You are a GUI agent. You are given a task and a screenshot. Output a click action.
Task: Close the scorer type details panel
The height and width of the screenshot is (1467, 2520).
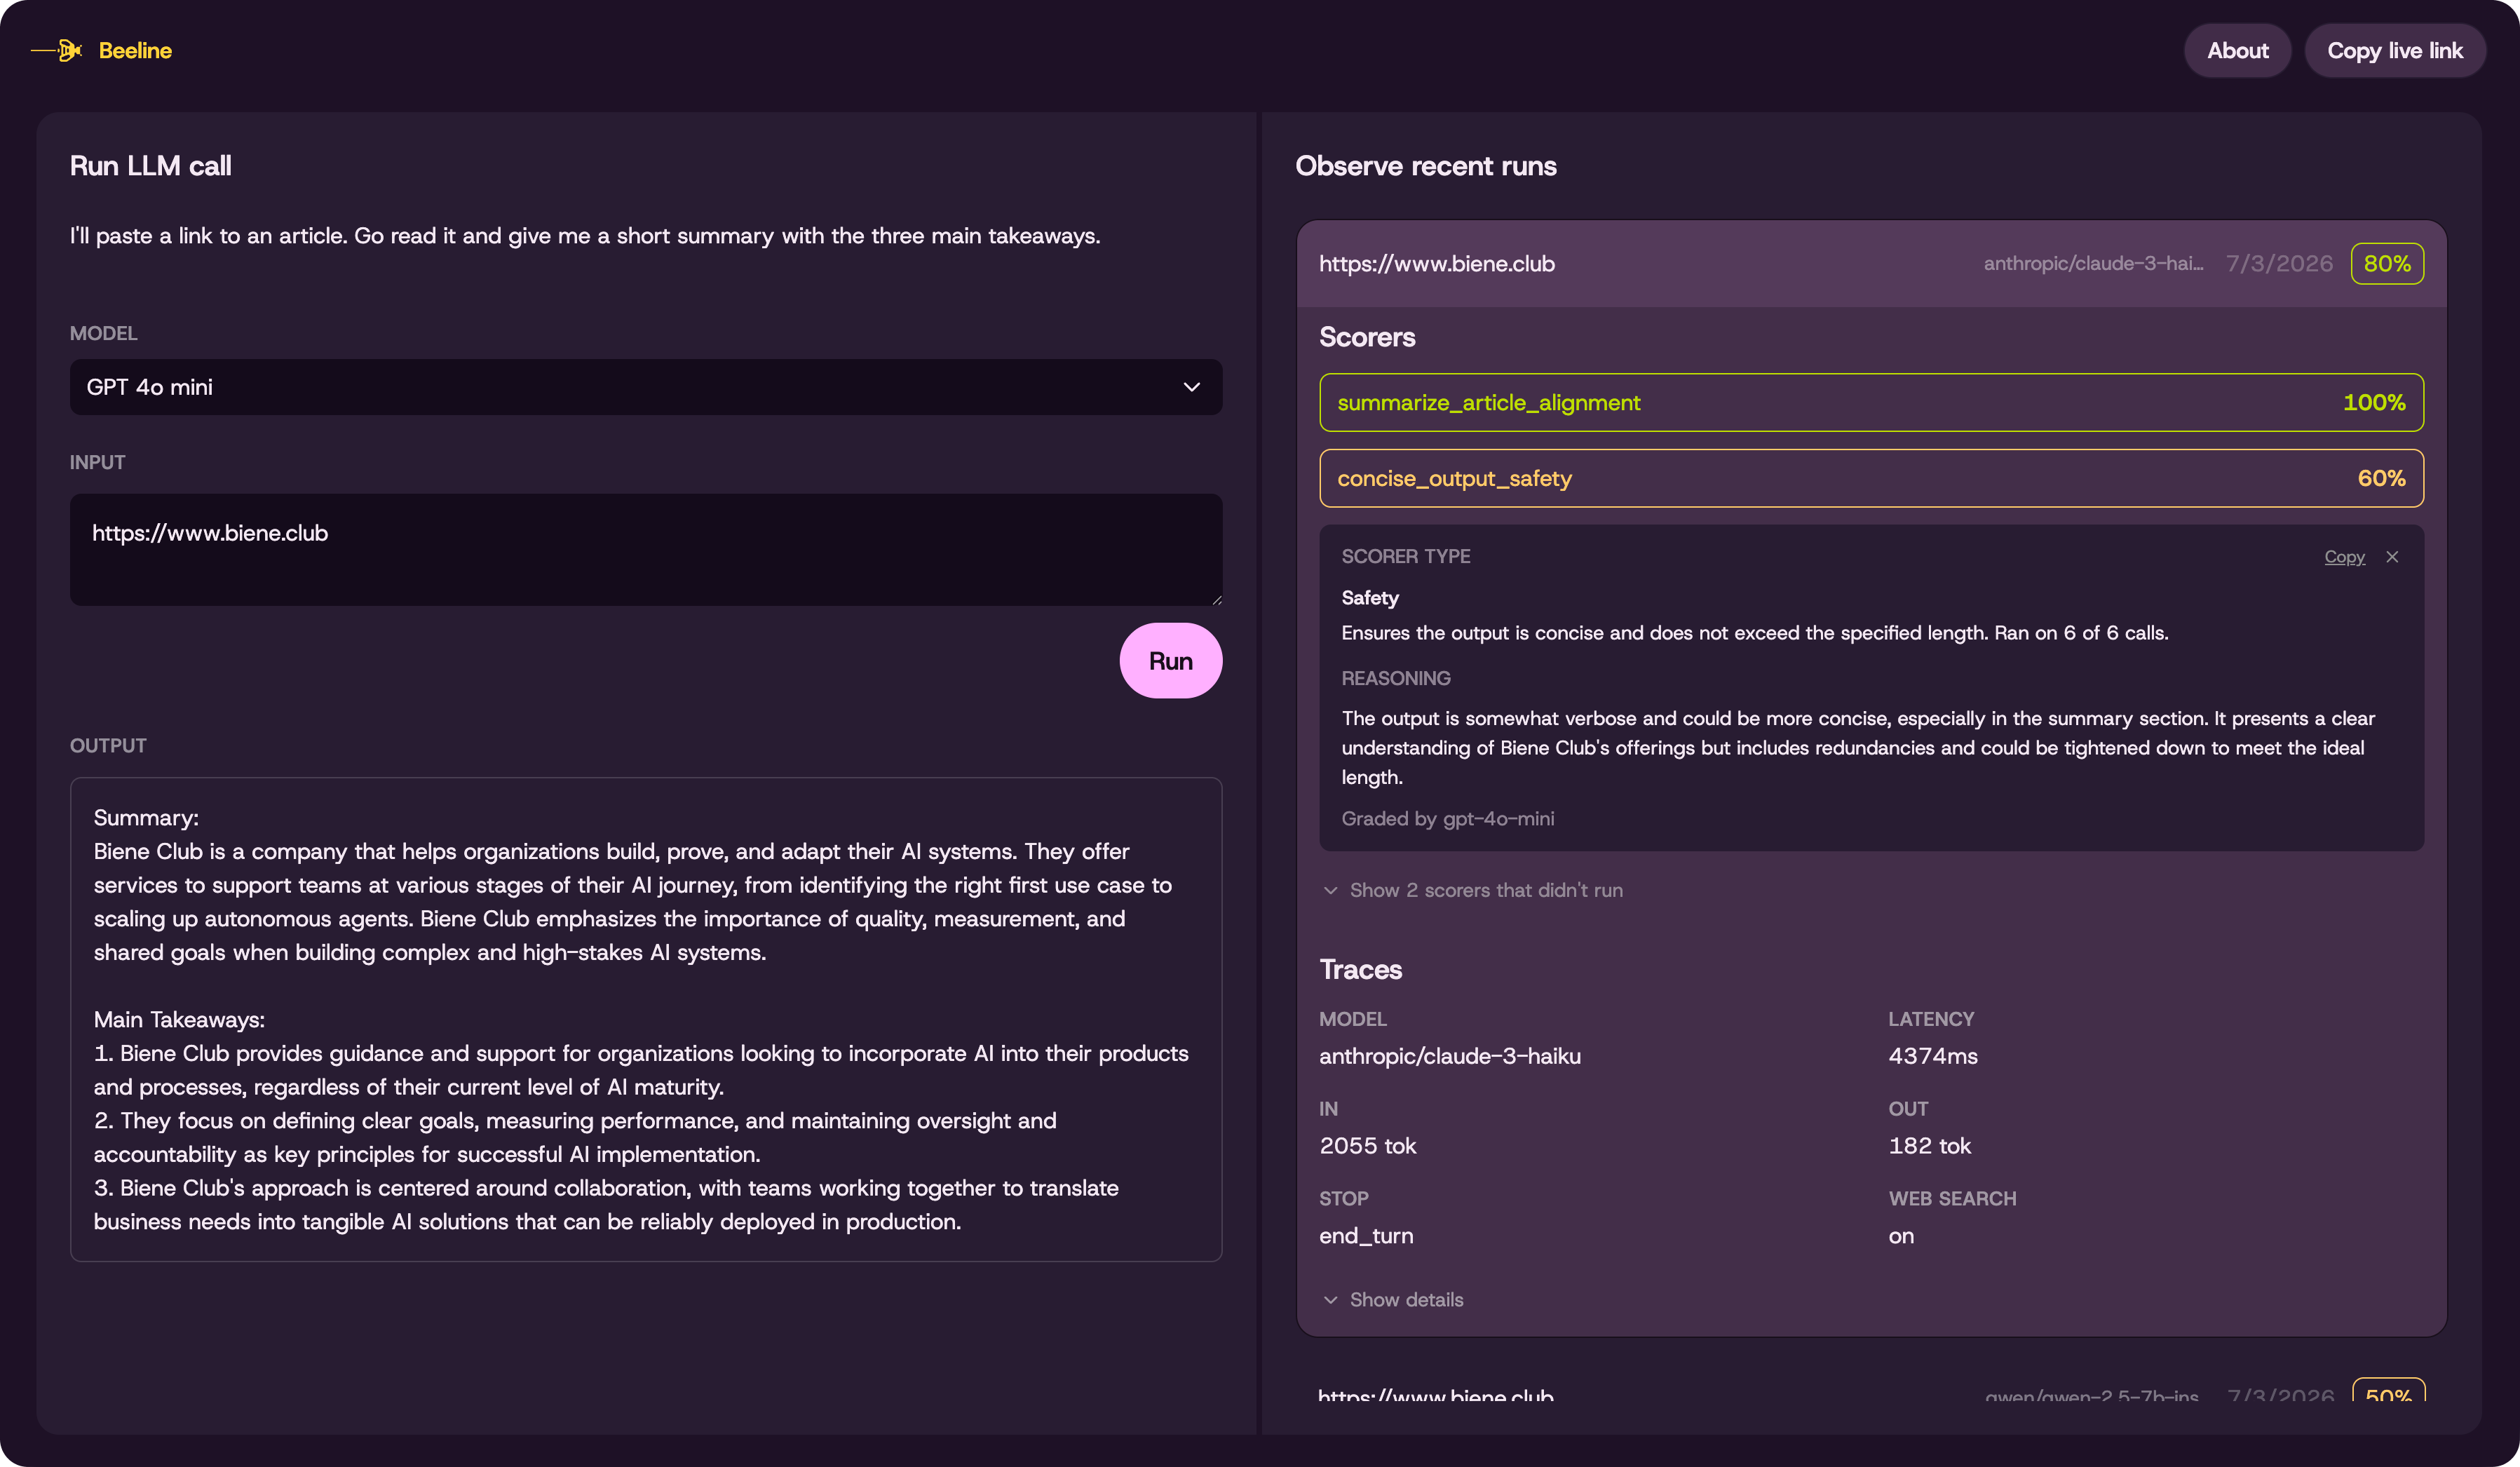click(x=2392, y=557)
